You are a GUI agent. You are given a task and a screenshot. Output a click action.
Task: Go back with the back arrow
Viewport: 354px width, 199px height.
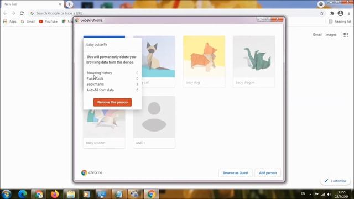[x=5, y=13]
